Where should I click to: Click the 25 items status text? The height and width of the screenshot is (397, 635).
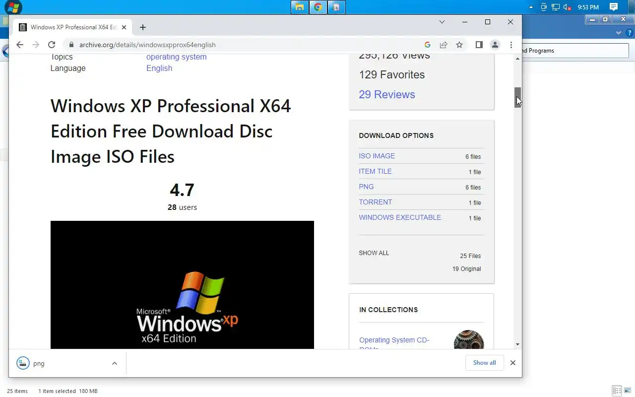[x=17, y=391]
